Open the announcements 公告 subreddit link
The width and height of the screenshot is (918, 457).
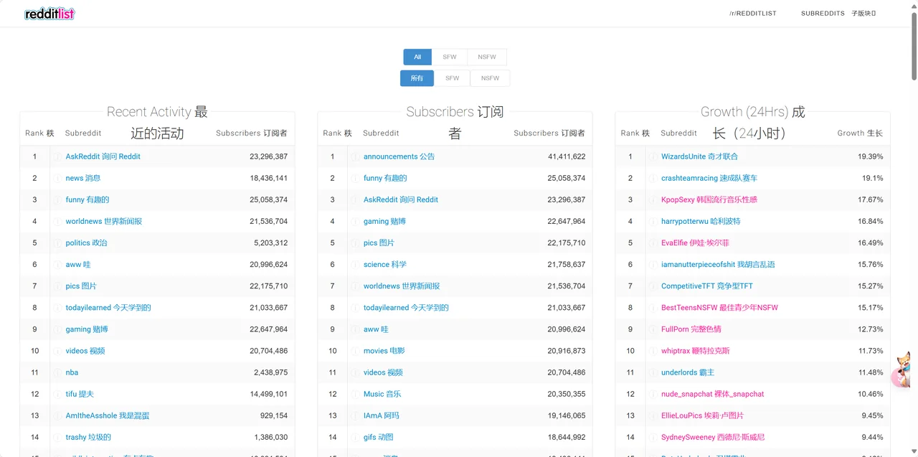[399, 156]
